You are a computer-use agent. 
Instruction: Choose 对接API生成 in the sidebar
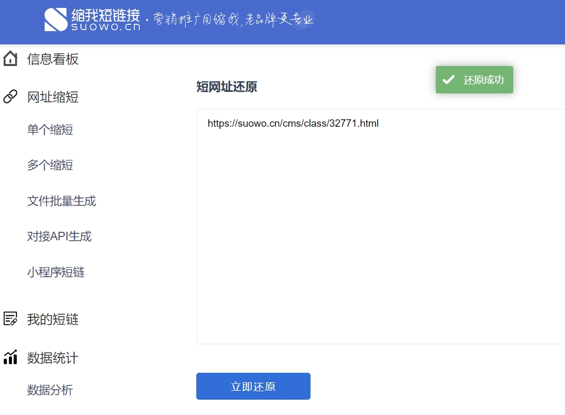[x=59, y=237]
